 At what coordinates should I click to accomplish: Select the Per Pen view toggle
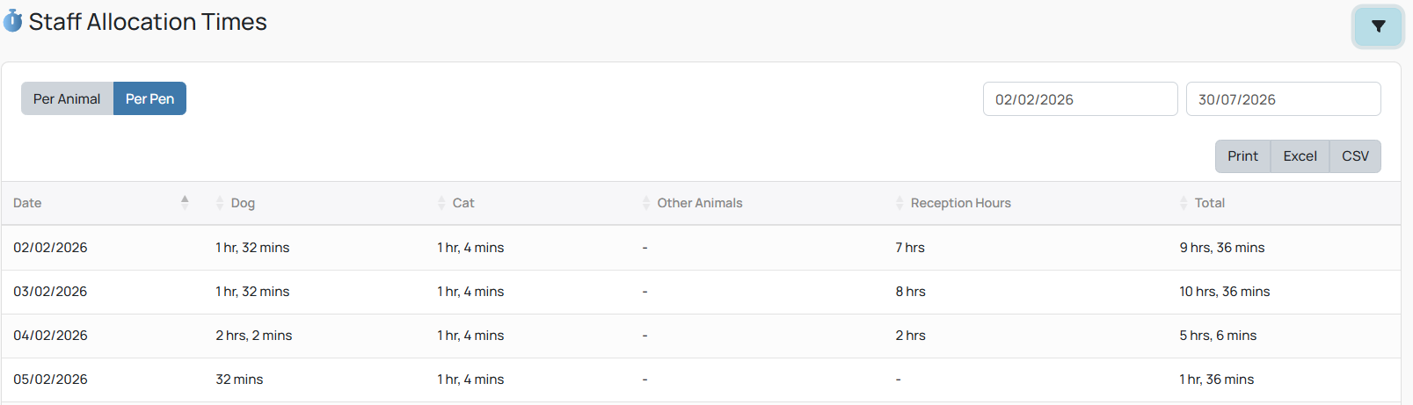(149, 98)
